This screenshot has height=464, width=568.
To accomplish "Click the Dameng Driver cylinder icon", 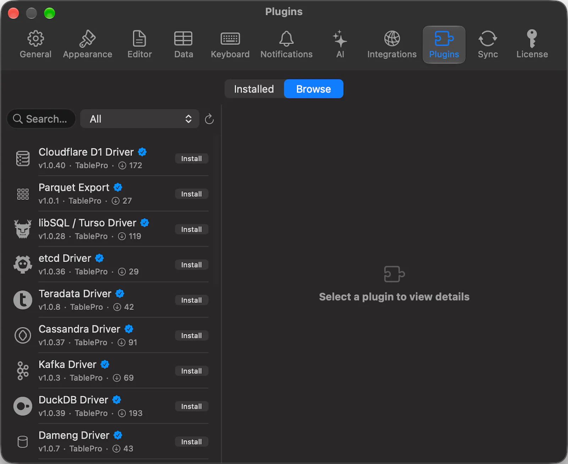I will (x=23, y=442).
